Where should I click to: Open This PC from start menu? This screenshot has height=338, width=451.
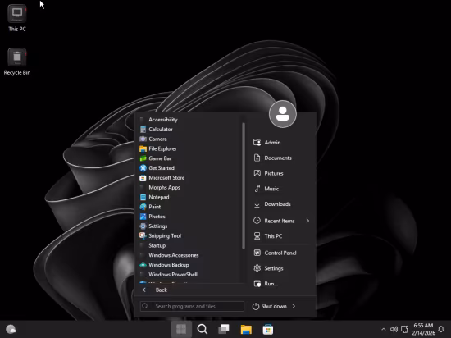click(x=268, y=236)
